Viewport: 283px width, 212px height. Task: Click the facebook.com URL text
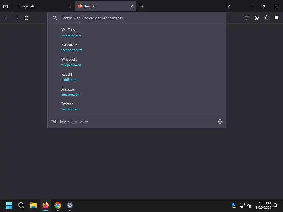[72, 50]
